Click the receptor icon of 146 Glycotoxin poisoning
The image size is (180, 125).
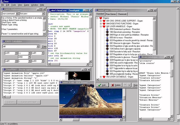coord(107,32)
